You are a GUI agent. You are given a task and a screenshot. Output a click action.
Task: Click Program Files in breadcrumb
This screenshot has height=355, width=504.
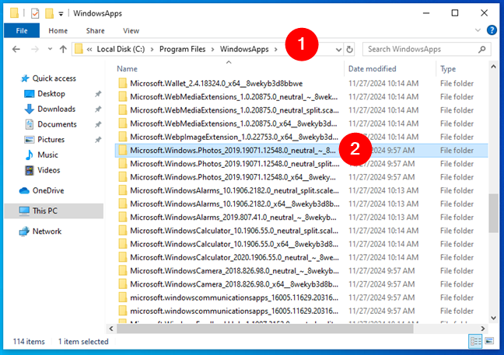pyautogui.click(x=182, y=49)
